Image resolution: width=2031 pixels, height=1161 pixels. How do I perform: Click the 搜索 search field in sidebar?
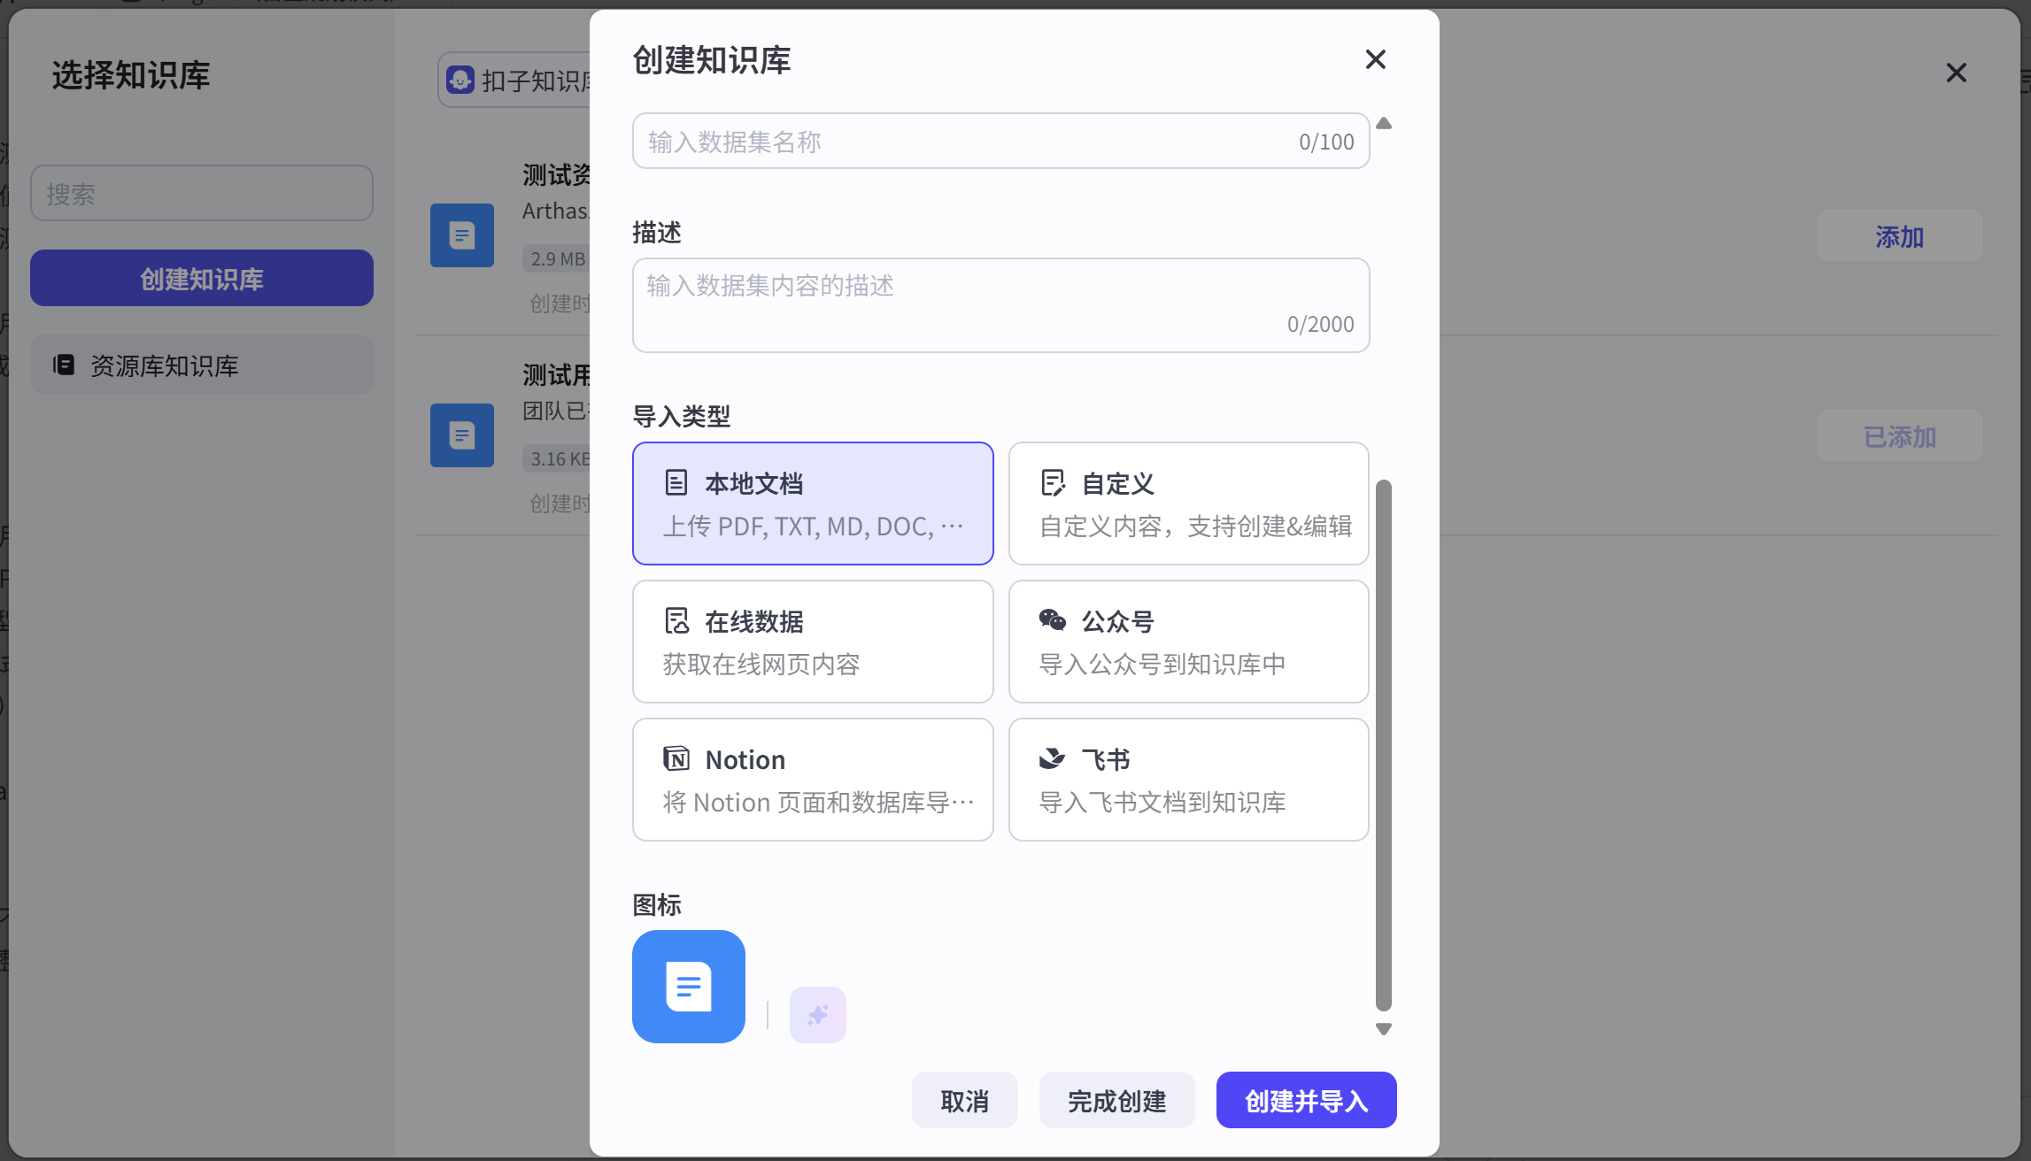pos(202,193)
